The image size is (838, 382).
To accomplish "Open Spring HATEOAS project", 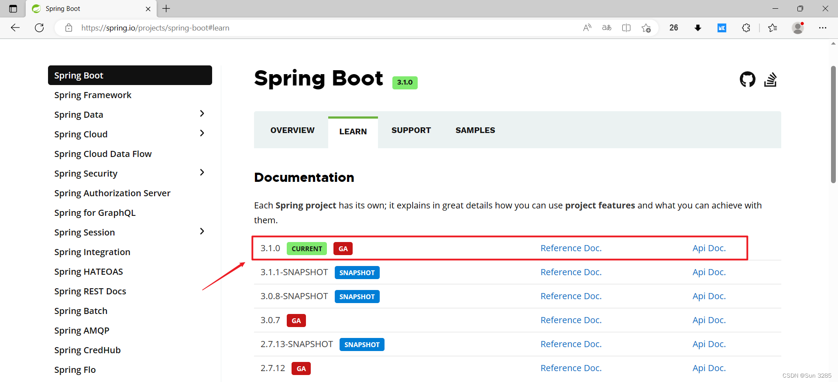I will [89, 272].
